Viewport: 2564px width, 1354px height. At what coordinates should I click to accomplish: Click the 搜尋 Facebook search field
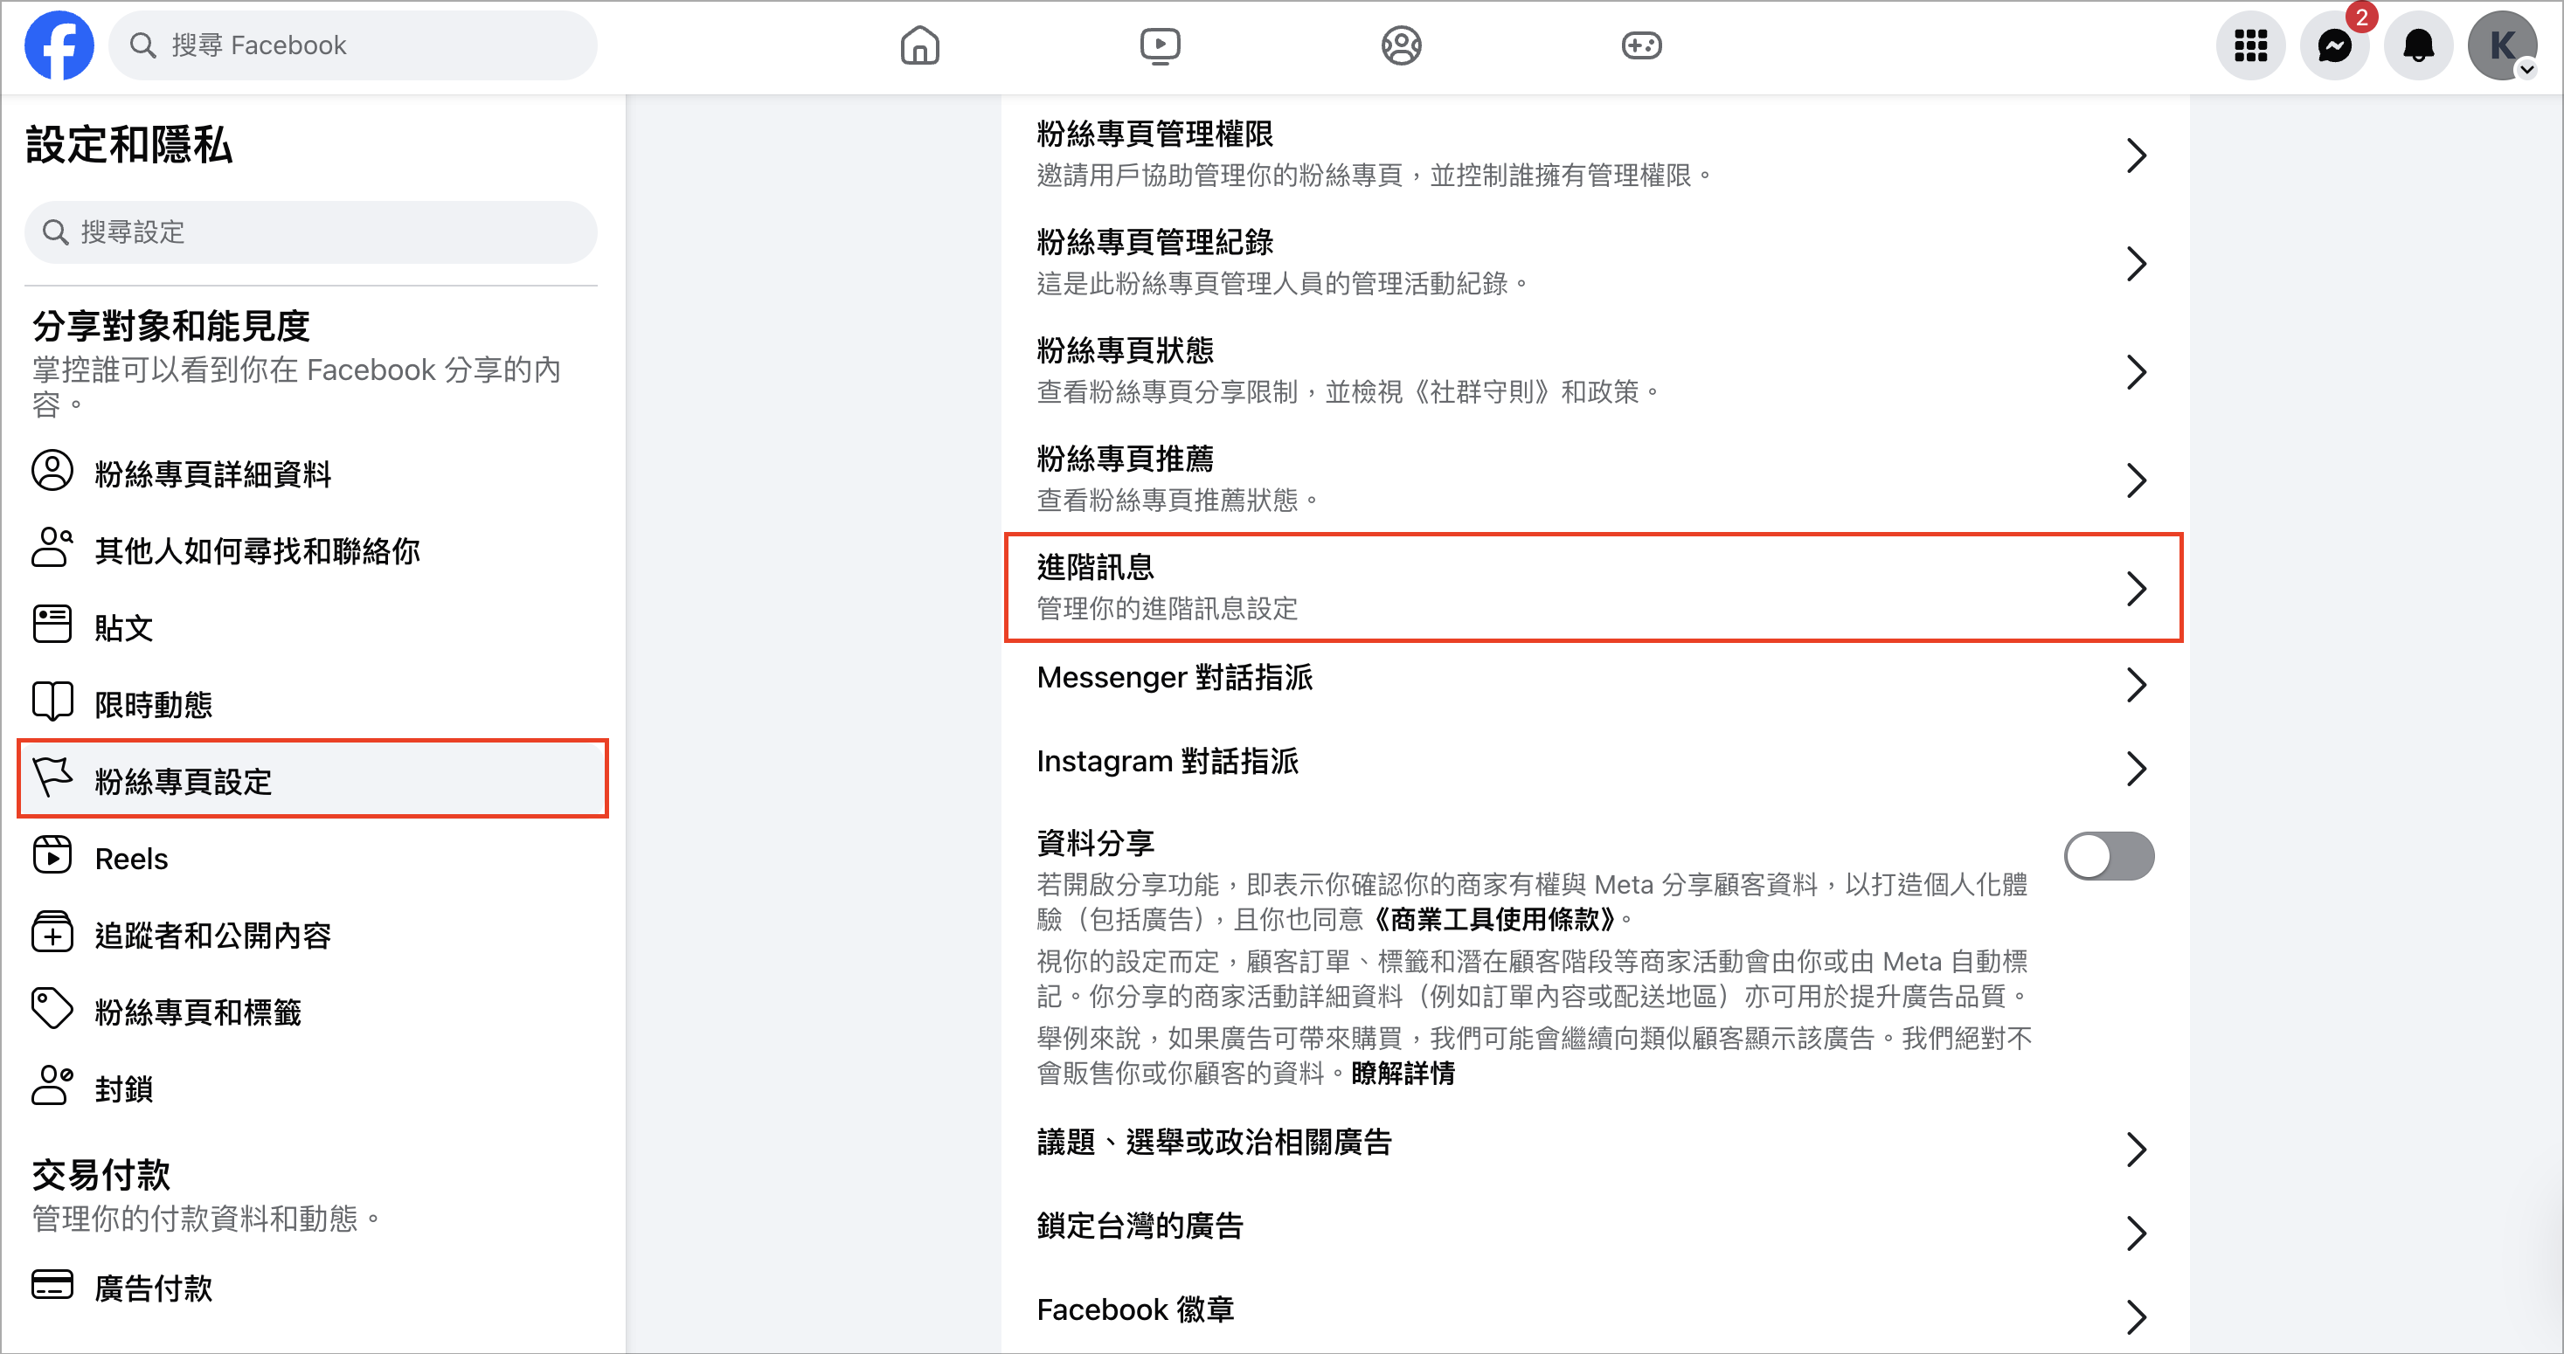point(352,45)
